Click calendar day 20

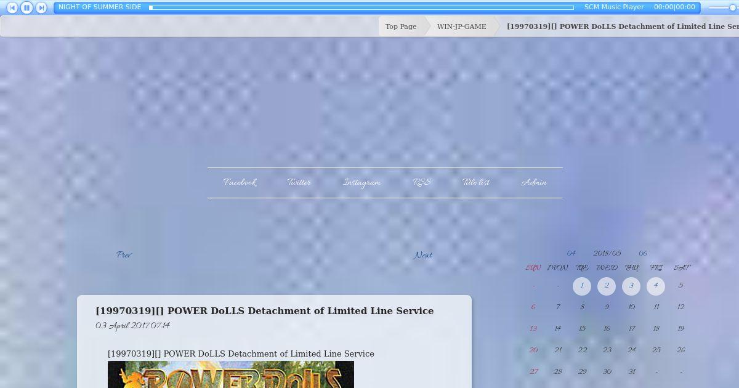pos(533,350)
